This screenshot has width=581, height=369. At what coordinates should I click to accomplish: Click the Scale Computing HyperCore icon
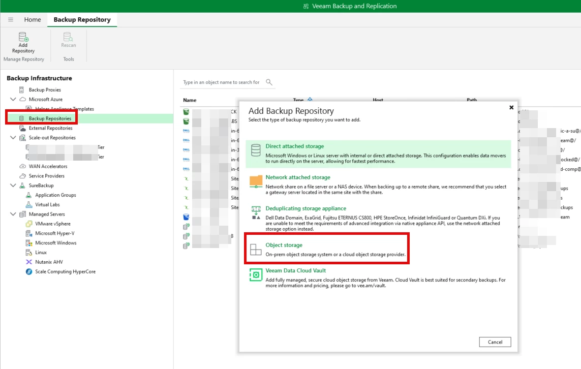pos(29,271)
